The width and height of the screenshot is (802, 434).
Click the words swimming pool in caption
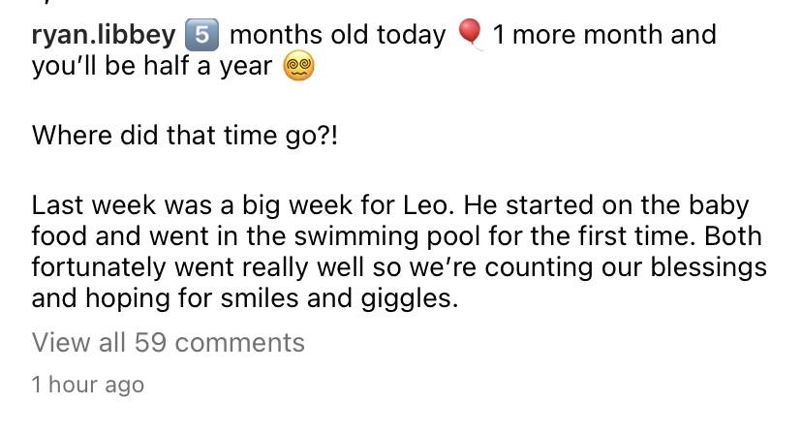click(386, 236)
